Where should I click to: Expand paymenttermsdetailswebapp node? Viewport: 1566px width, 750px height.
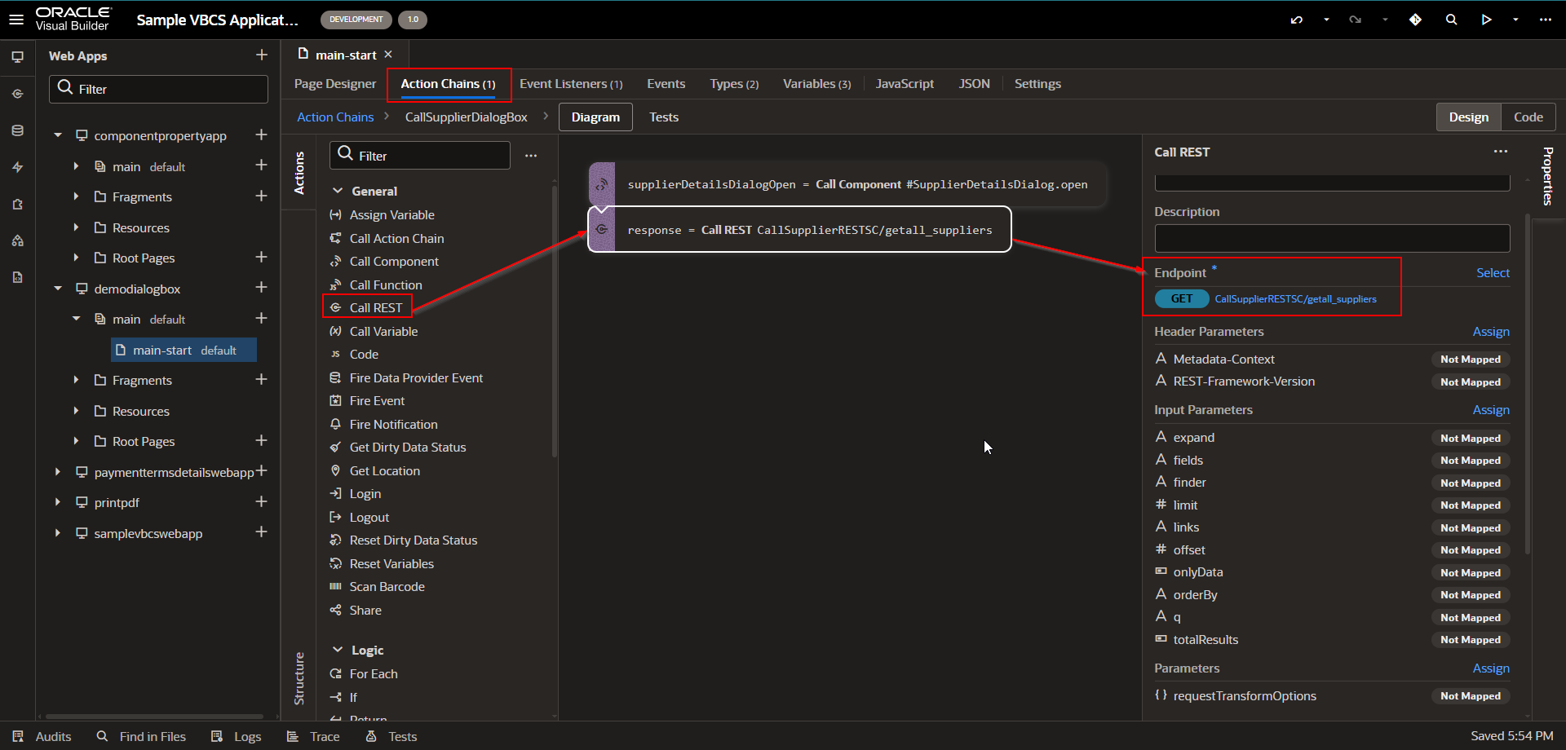pyautogui.click(x=58, y=472)
